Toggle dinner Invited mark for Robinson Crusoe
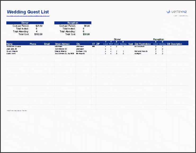The image size is (196, 153). (105, 46)
